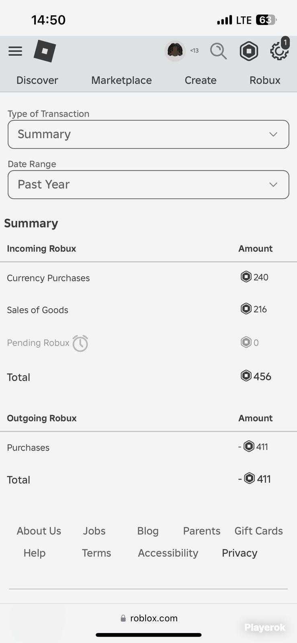Open the Robux balance hexagon icon
Image resolution: width=297 pixels, height=643 pixels.
point(249,51)
